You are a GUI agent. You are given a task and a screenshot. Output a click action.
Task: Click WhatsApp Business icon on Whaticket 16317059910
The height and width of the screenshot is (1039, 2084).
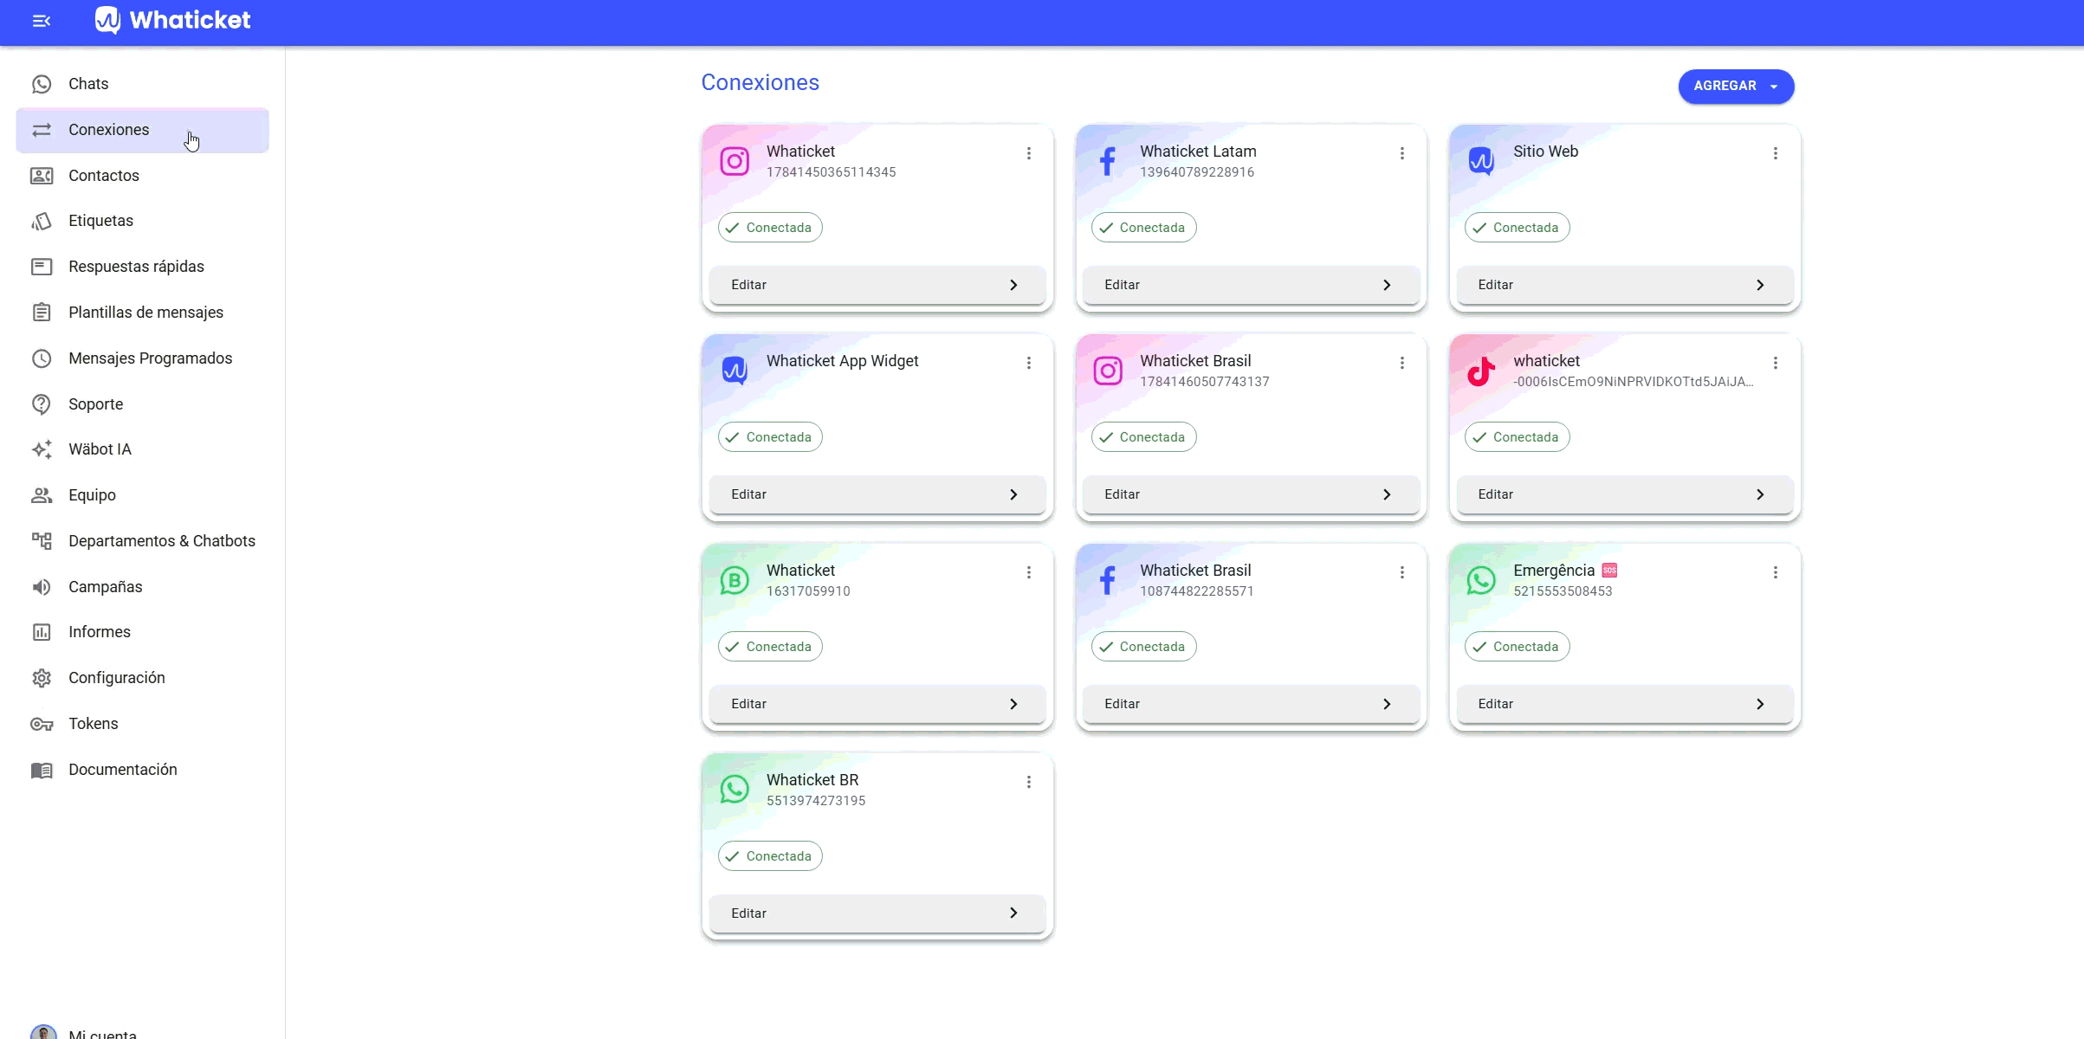point(735,580)
